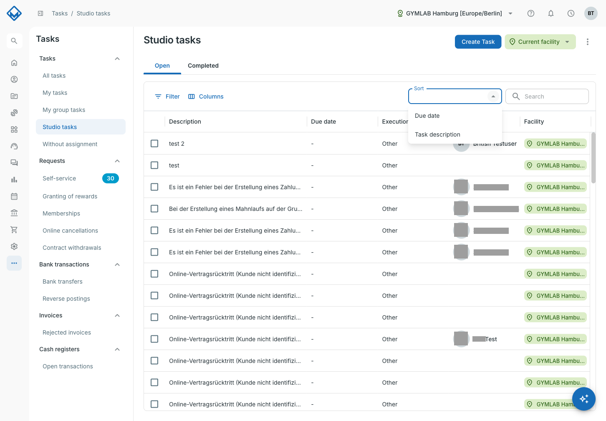Image resolution: width=606 pixels, height=421 pixels.
Task: Click the Search input field
Action: (x=547, y=96)
